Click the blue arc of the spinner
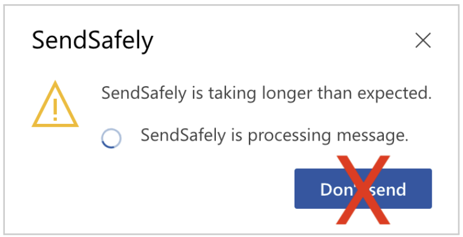This screenshot has width=463, height=237. click(x=108, y=145)
